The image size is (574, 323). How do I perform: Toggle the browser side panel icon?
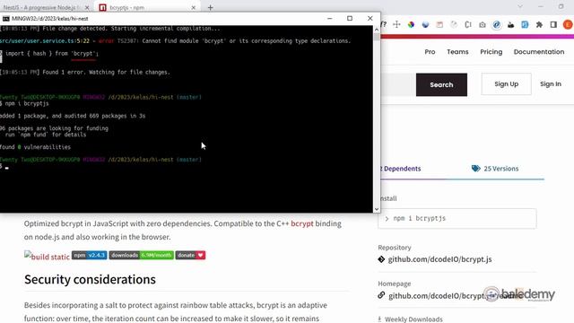[x=553, y=24]
